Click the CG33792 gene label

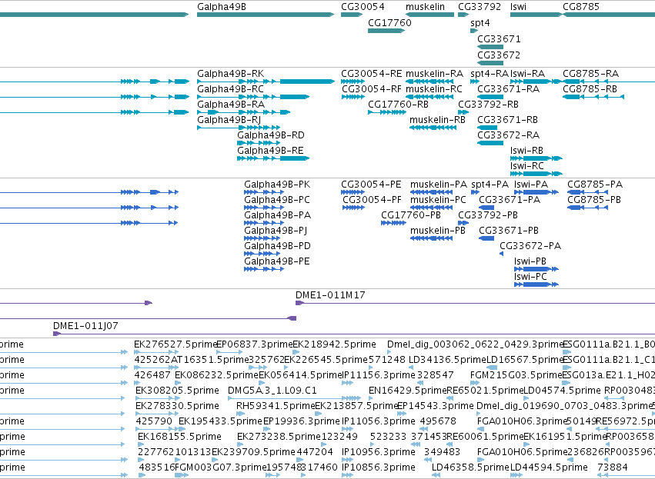coord(480,7)
